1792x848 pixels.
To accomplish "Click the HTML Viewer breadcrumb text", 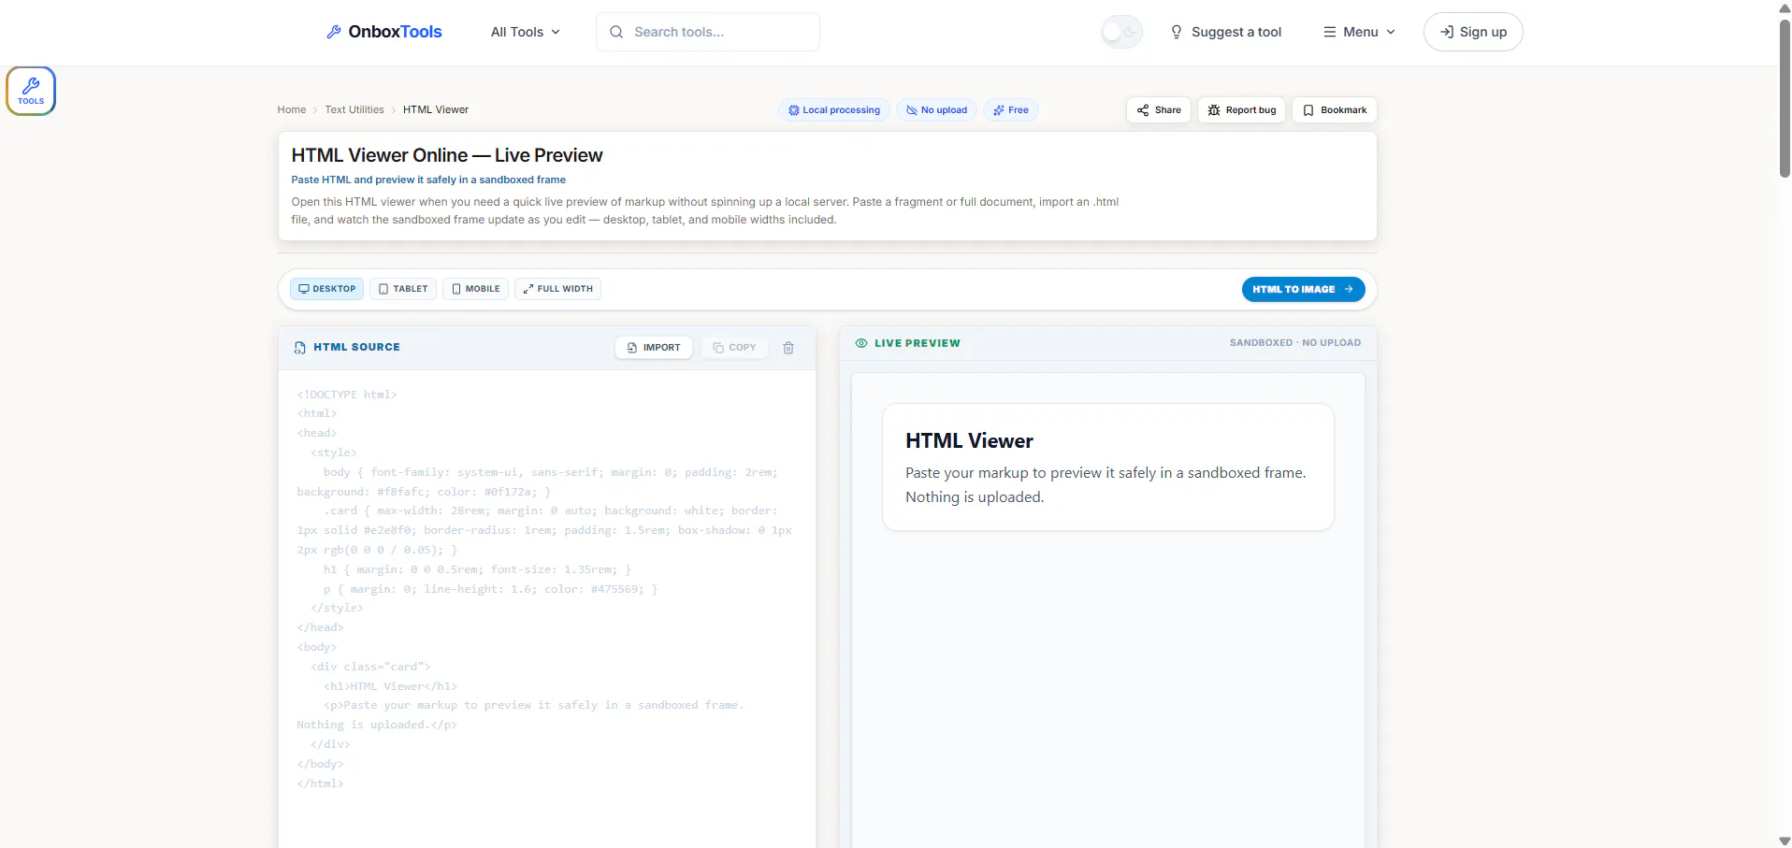I will tap(436, 110).
